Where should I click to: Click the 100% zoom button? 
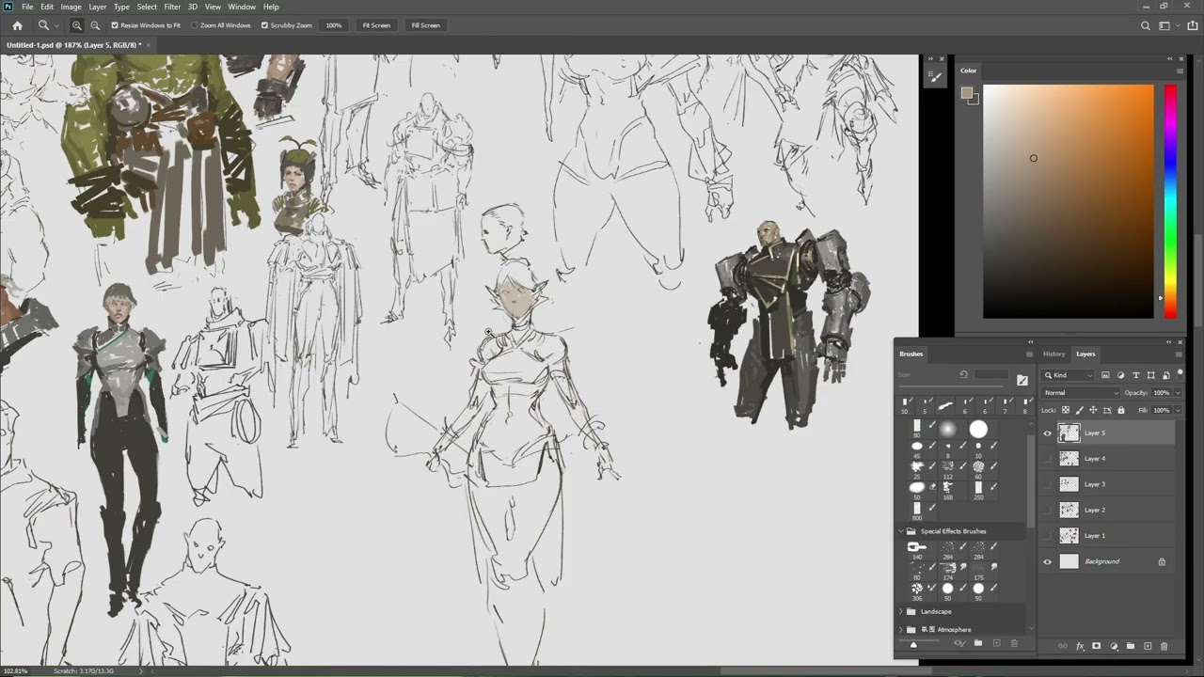click(334, 25)
